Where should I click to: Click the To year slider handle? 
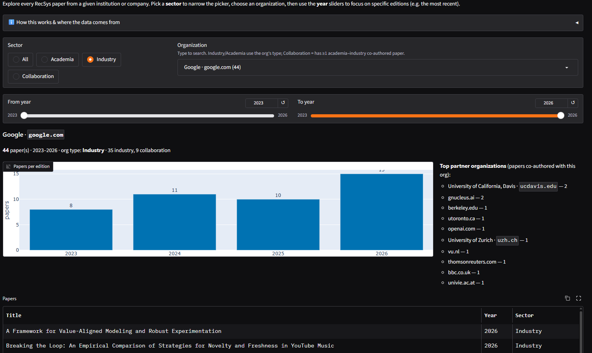[x=561, y=115]
